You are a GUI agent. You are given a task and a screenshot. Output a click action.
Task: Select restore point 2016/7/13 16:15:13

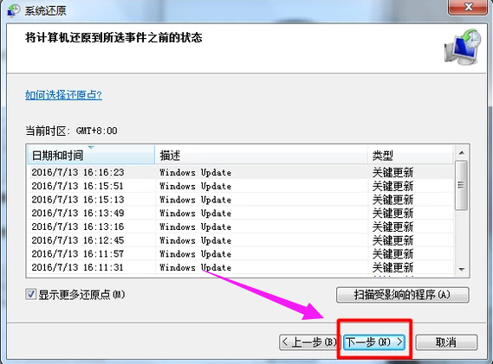(x=241, y=199)
